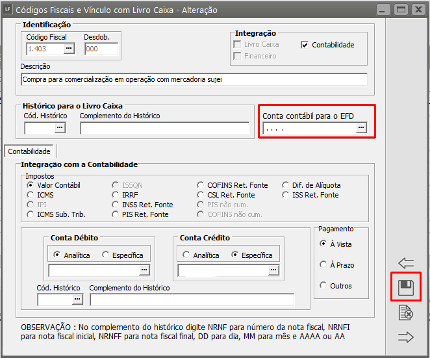Click the left arrow previous record icon
Image resolution: width=430 pixels, height=358 pixels.
click(405, 263)
